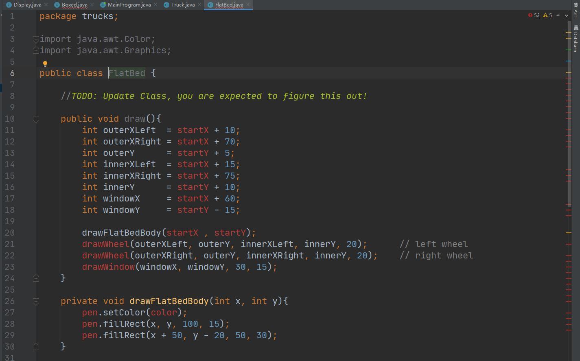
Task: Click the FlatBed.java class file icon
Action: click(x=210, y=5)
